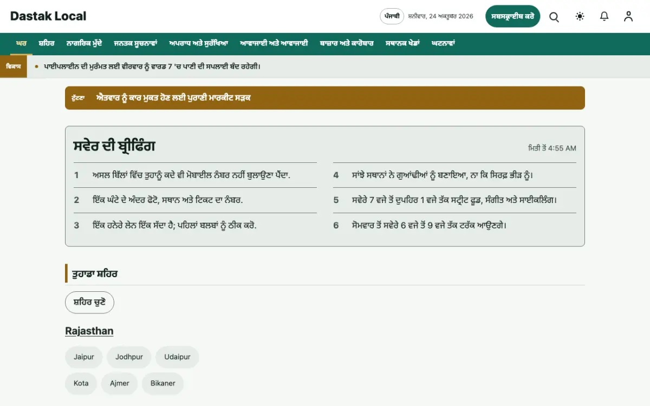Select the Bikaner city chip
The height and width of the screenshot is (406, 650).
(163, 383)
